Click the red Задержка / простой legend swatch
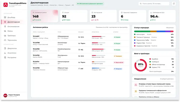Screen dimensions: 180x102 135,46
